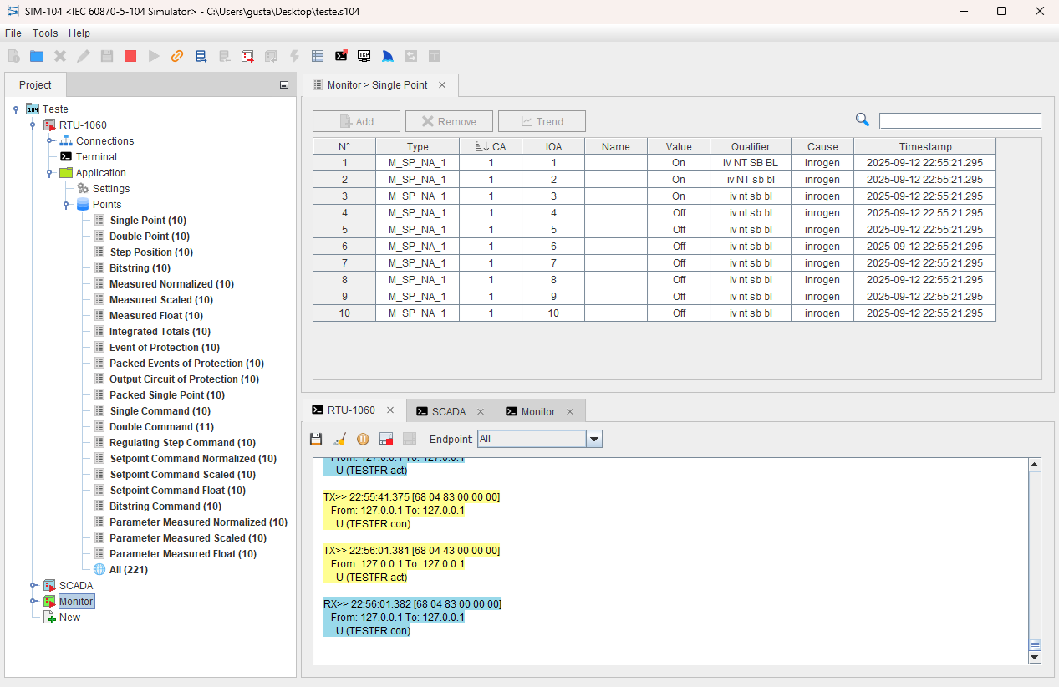This screenshot has height=687, width=1059.
Task: Switch to the SCADA terminal tab
Action: [448, 411]
